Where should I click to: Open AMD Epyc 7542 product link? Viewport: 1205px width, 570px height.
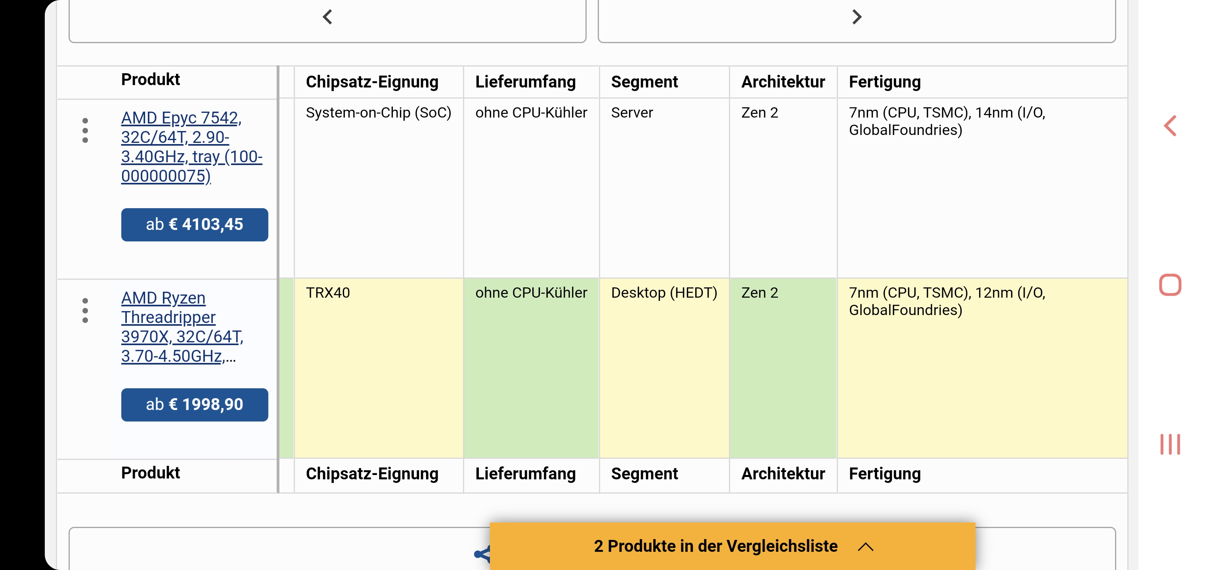pyautogui.click(x=191, y=147)
